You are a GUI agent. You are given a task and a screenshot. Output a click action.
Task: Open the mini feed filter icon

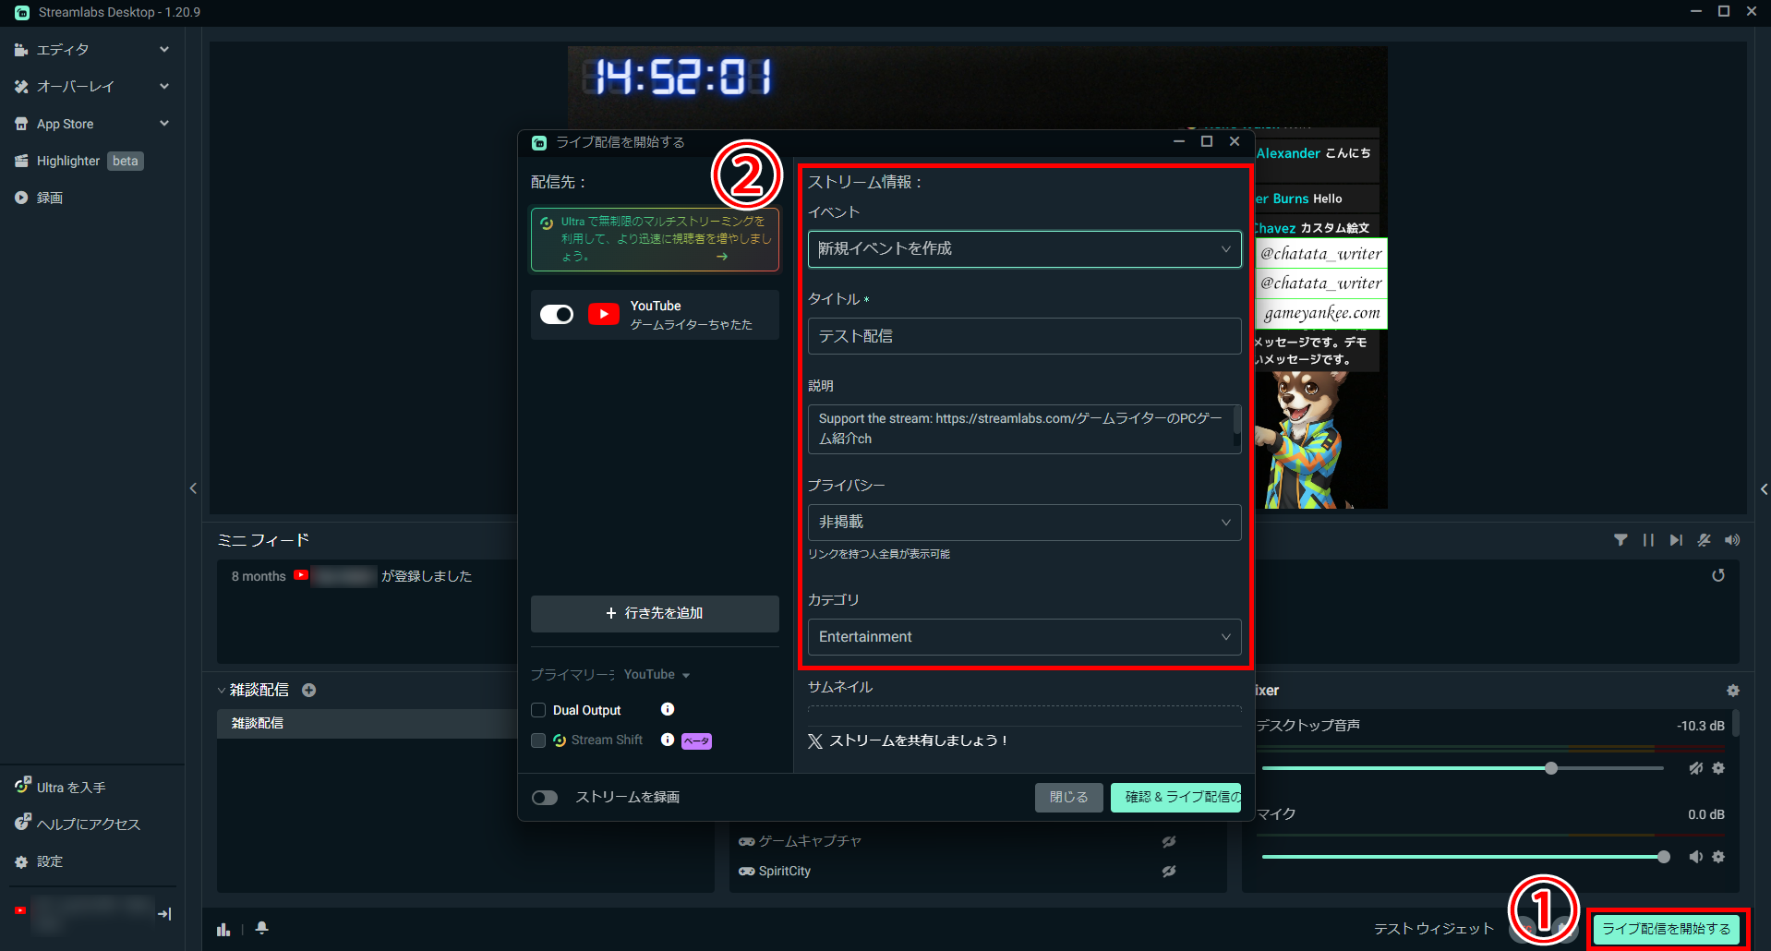(x=1620, y=540)
